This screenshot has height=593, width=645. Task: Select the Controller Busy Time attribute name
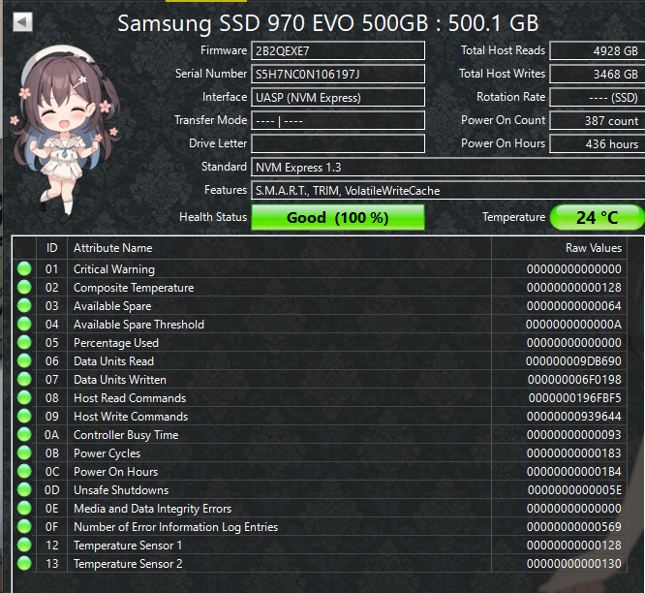pos(126,435)
